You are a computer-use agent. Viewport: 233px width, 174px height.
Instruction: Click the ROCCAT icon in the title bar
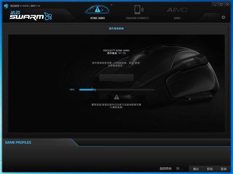click(6, 6)
